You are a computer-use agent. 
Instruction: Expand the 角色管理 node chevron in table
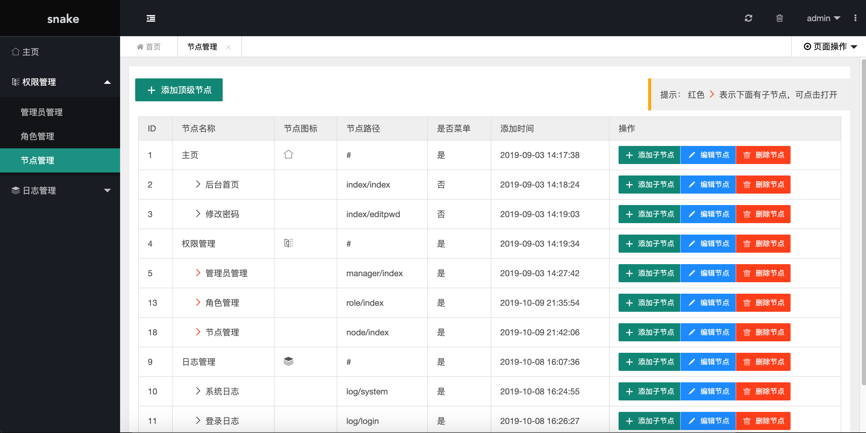[x=198, y=302]
